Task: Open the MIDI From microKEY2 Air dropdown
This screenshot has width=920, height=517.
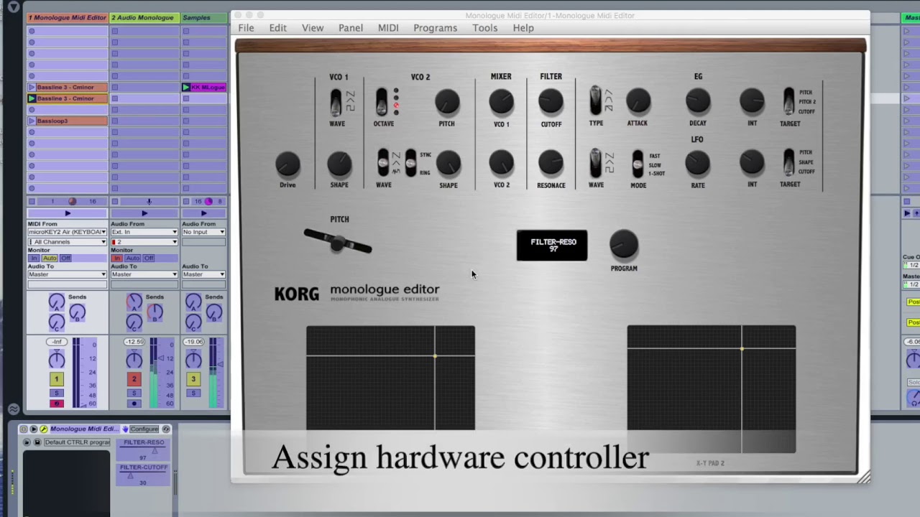Action: [68, 232]
